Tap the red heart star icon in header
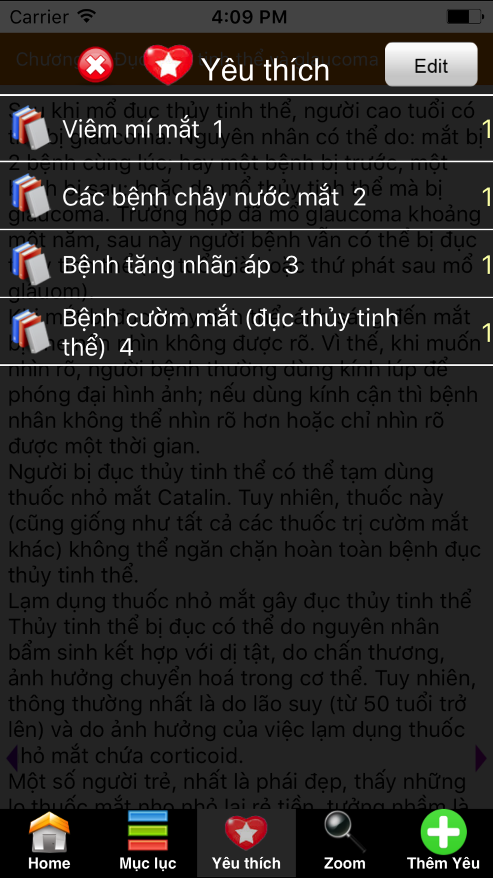This screenshot has width=493, height=878. pos(168,65)
